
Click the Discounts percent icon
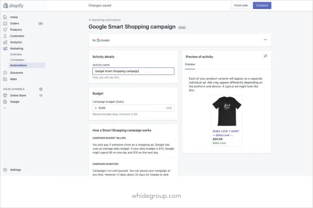[x=5, y=73]
